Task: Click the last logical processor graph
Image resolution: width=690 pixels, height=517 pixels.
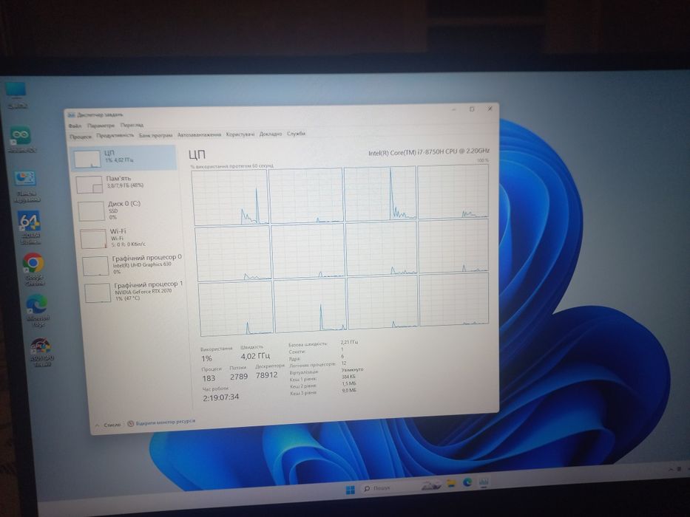Action: [453, 299]
